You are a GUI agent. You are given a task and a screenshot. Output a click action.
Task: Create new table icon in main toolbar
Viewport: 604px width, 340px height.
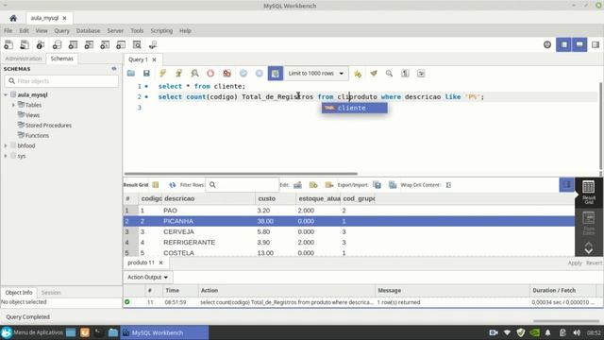pos(73,44)
